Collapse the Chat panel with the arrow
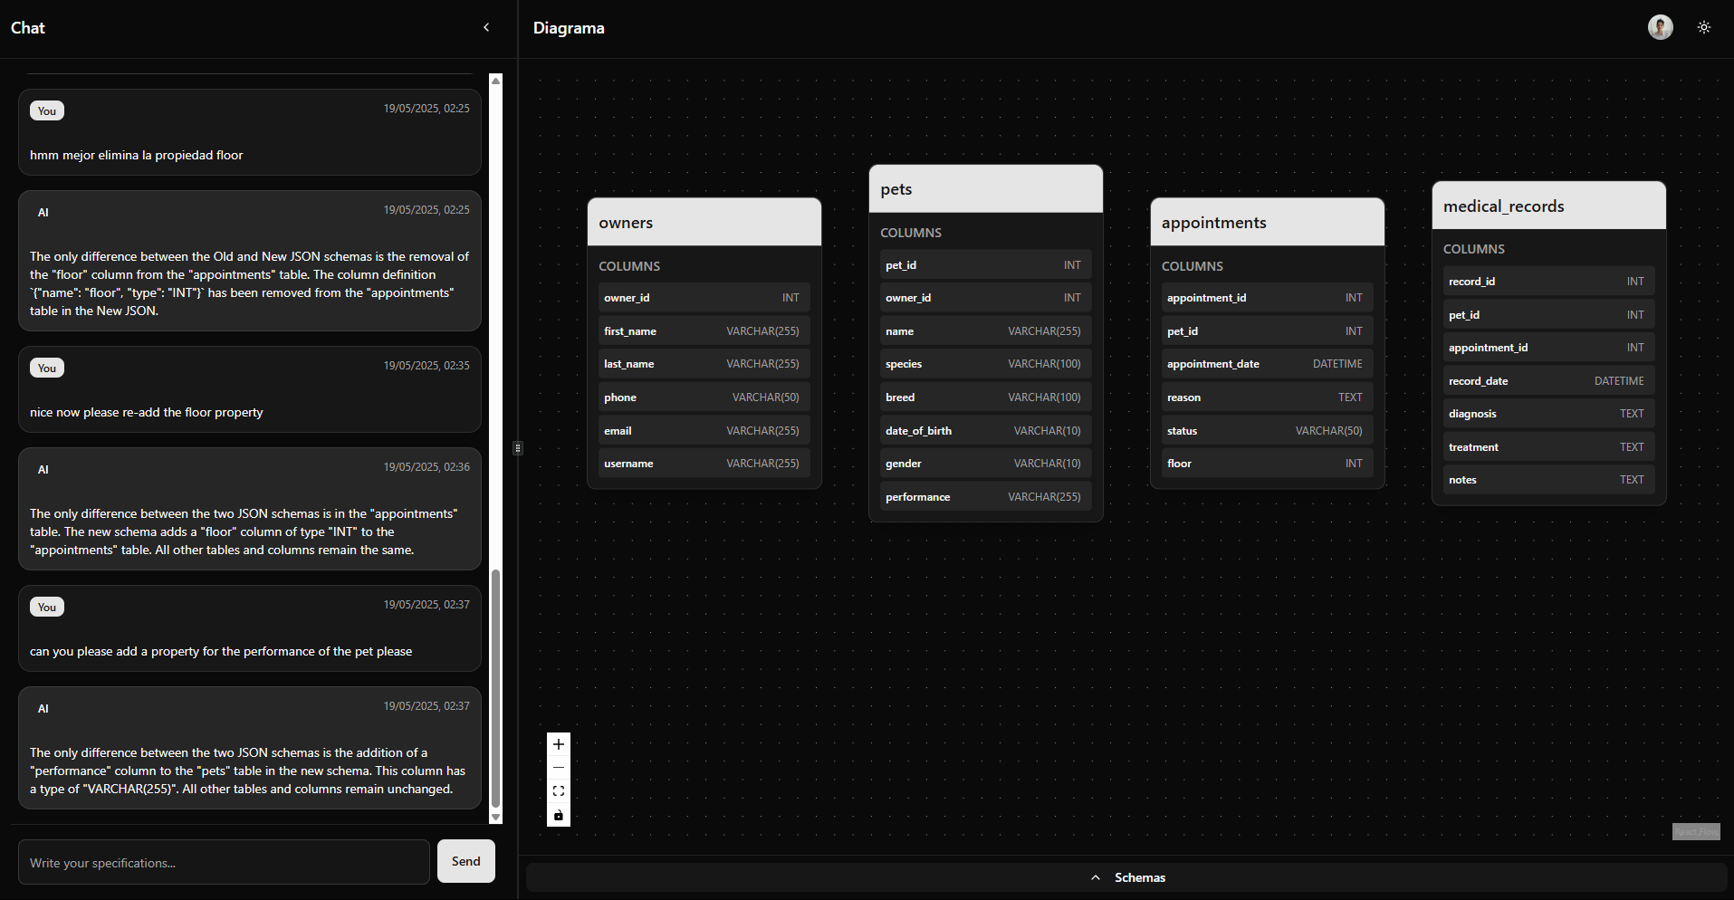 486,27
